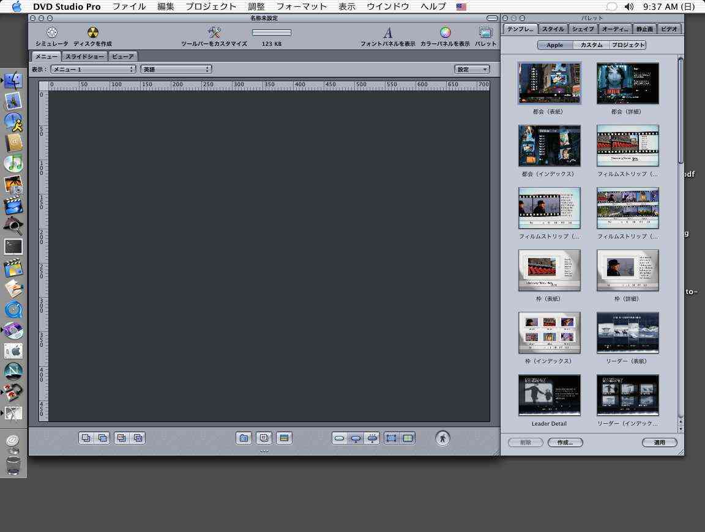The width and height of the screenshot is (705, 532).
Task: Click the volume icon in the menu bar
Action: [629, 7]
